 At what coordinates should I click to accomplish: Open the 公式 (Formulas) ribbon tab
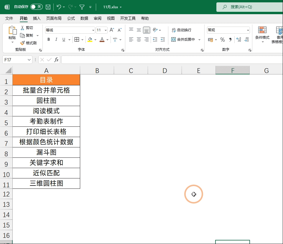coord(71,18)
